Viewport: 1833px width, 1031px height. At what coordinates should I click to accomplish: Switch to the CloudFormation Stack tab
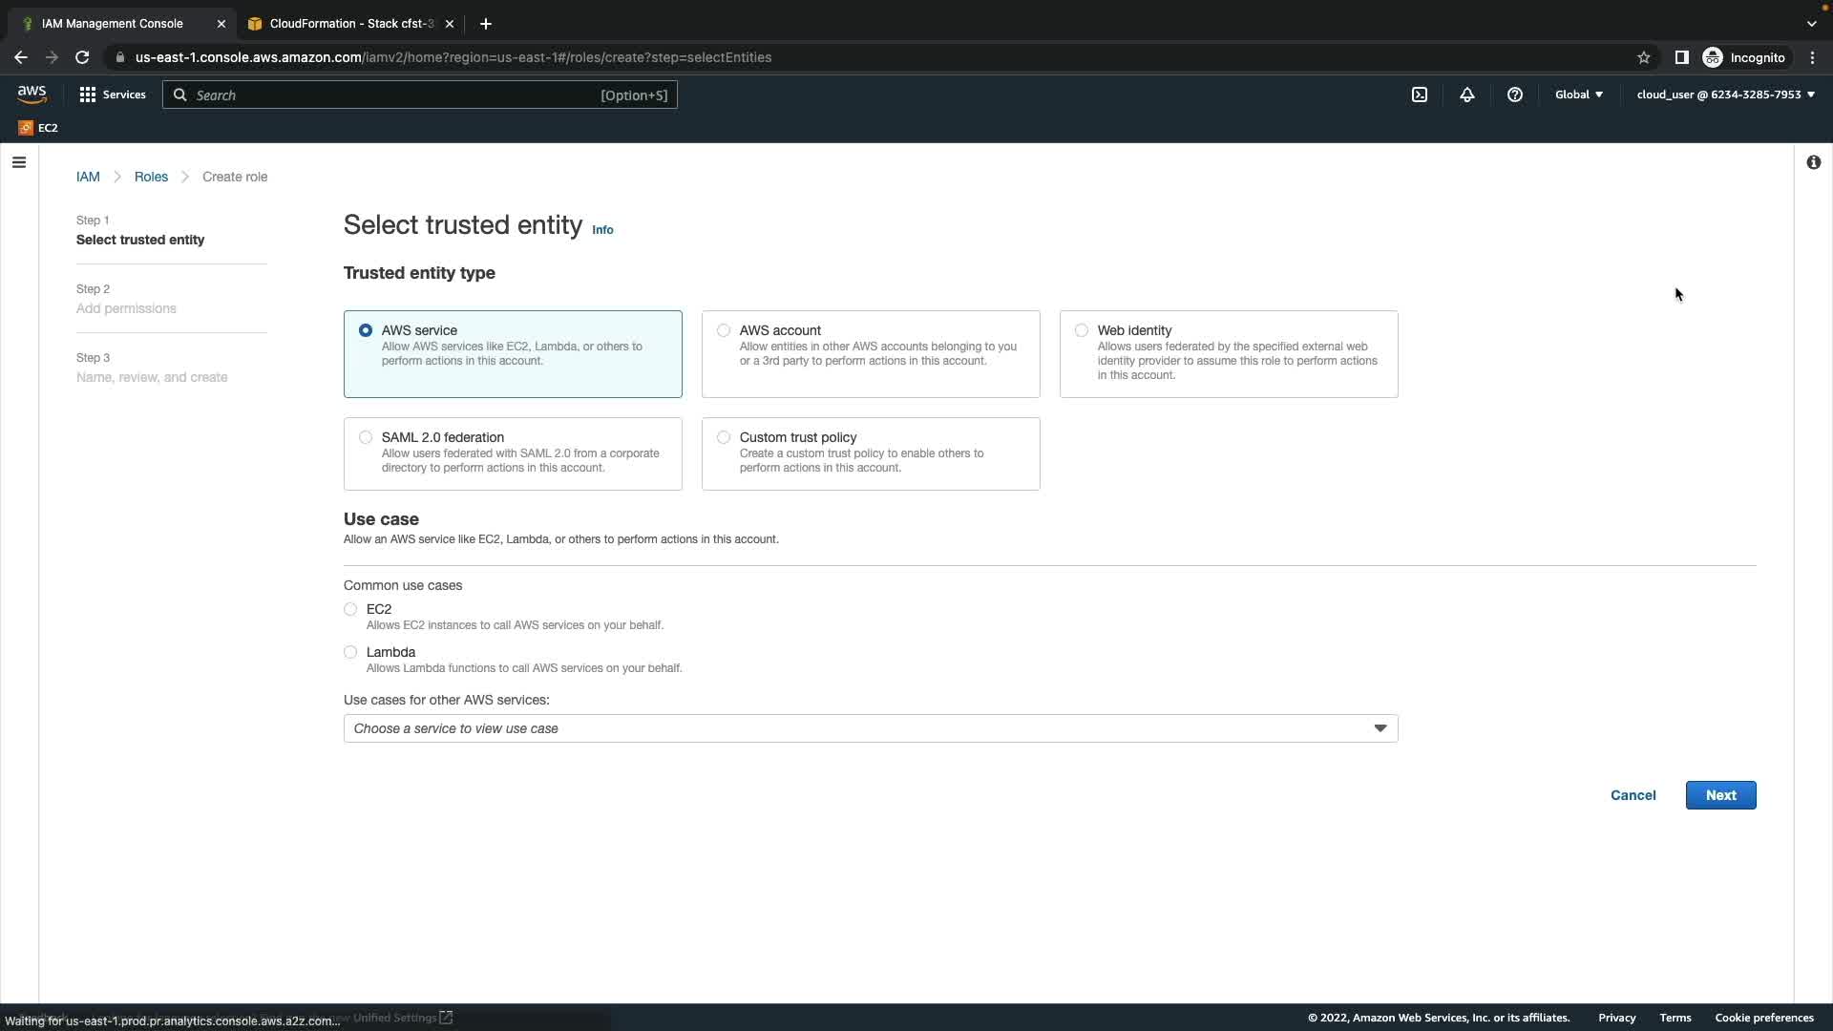coord(350,24)
